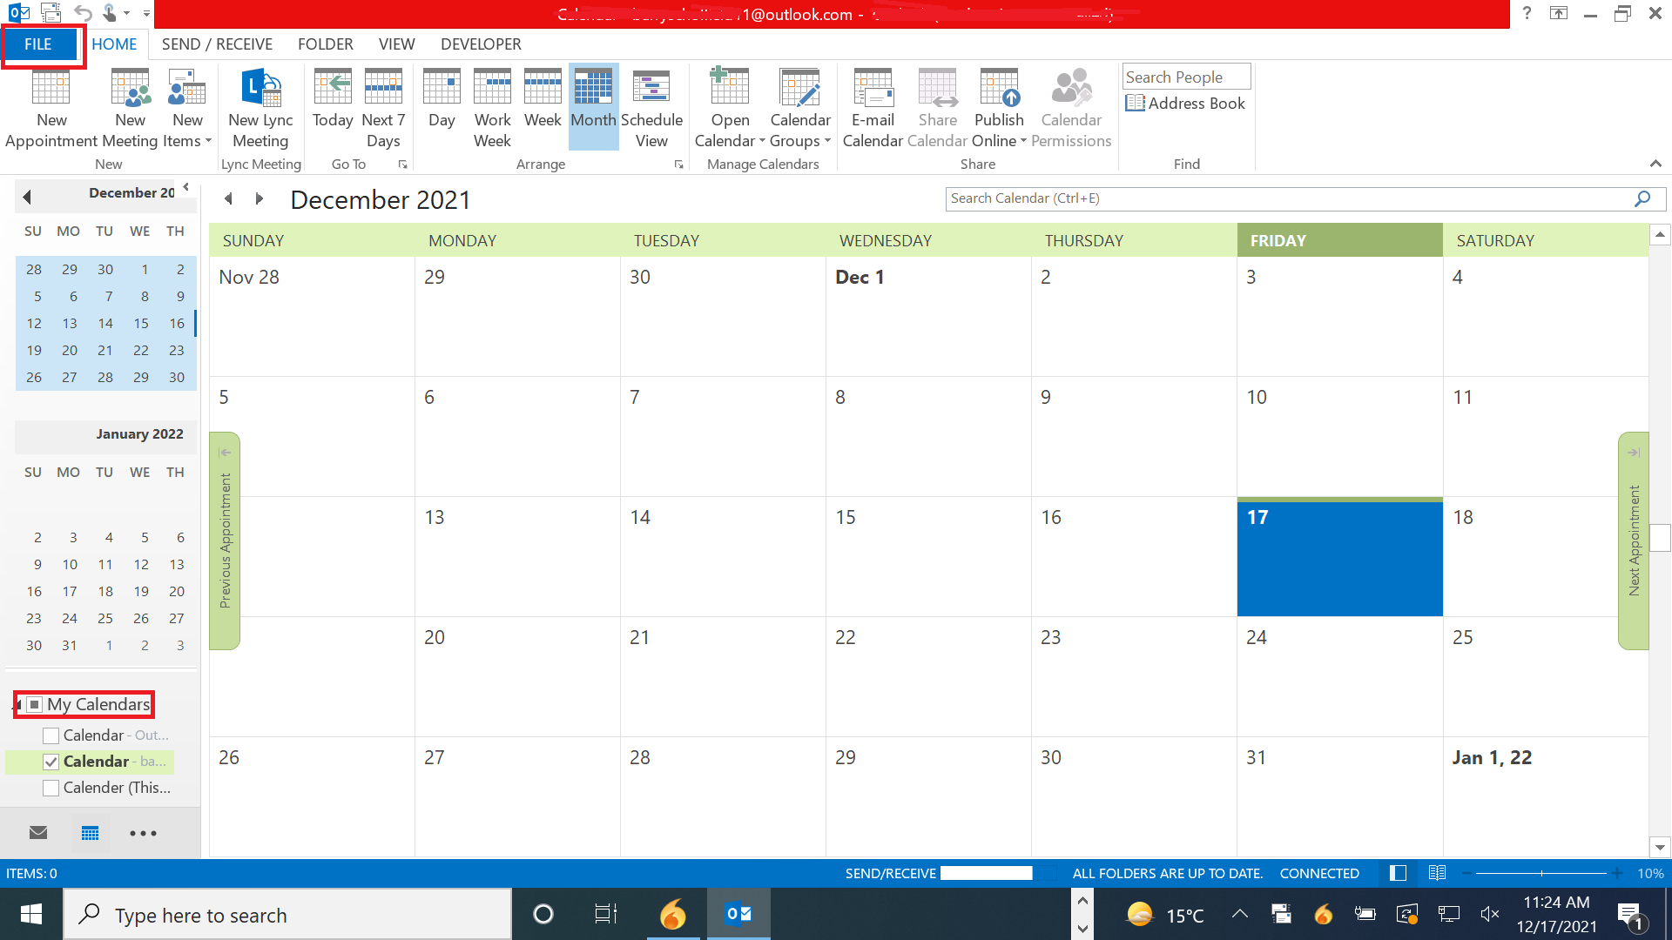This screenshot has height=940, width=1672.
Task: Go to next month in main calendar
Action: click(259, 198)
